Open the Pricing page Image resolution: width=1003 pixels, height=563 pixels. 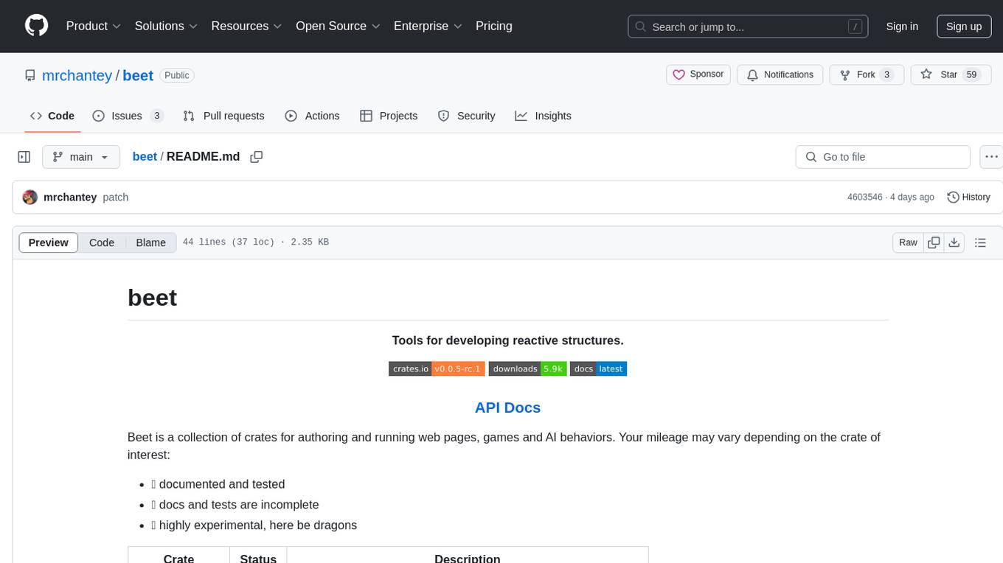coord(494,26)
